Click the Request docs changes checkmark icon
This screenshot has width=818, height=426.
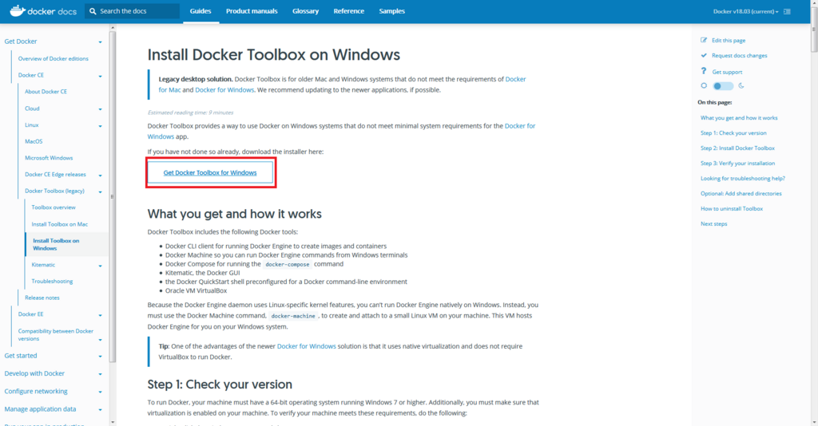pos(704,55)
